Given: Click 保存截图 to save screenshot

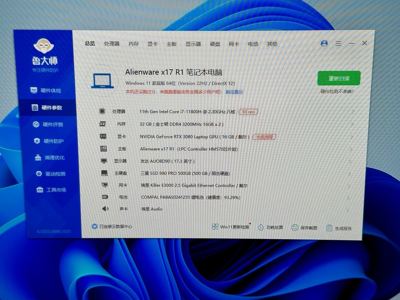Looking at the screenshot, I should coord(304,228).
